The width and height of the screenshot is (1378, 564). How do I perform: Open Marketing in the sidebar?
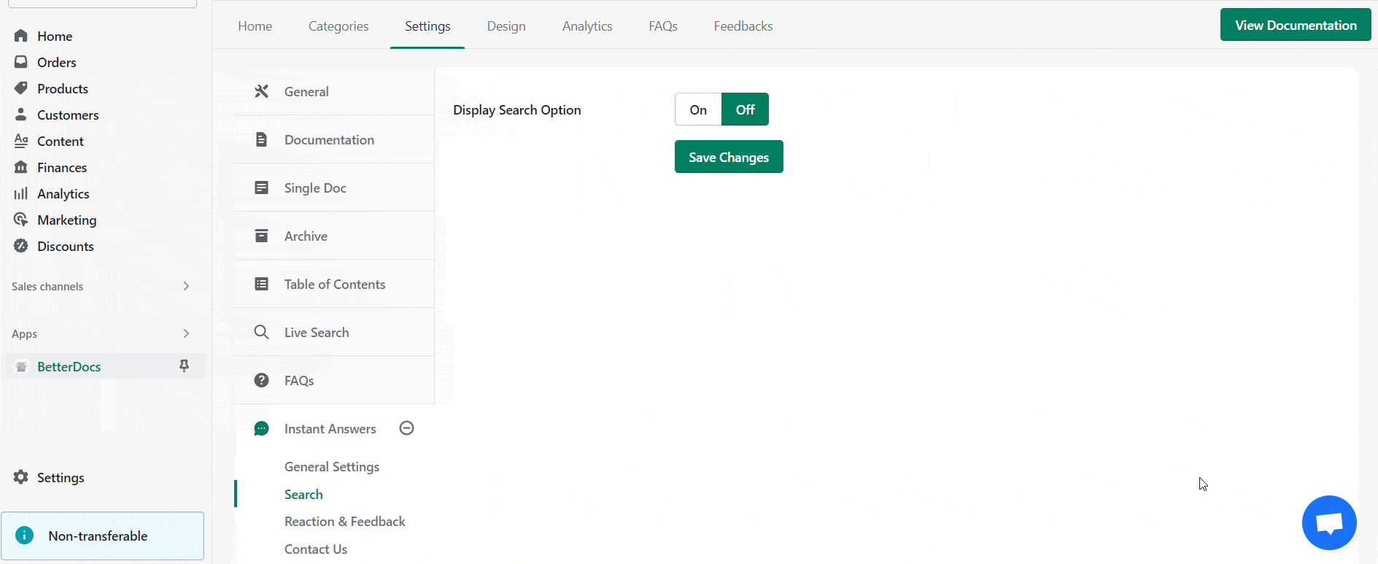67,220
